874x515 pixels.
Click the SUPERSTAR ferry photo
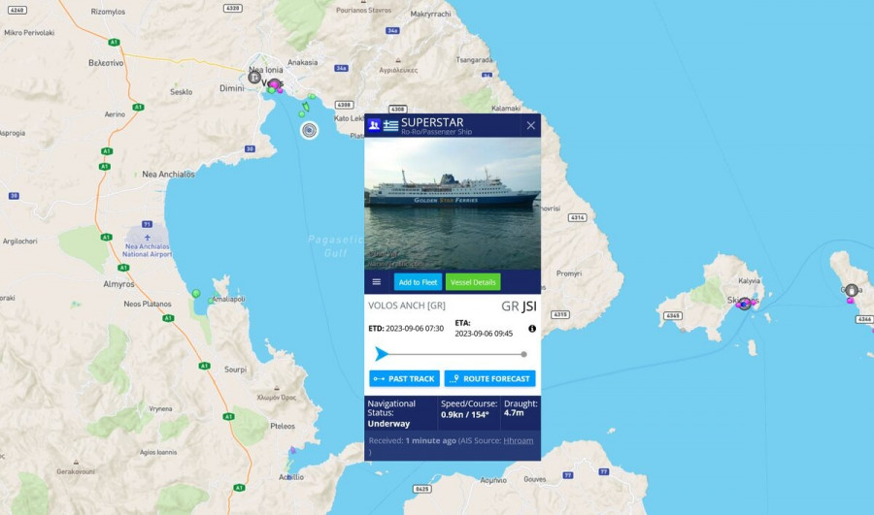[453, 204]
